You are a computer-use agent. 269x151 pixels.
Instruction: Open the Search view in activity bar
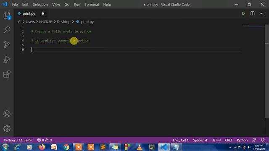7,30
